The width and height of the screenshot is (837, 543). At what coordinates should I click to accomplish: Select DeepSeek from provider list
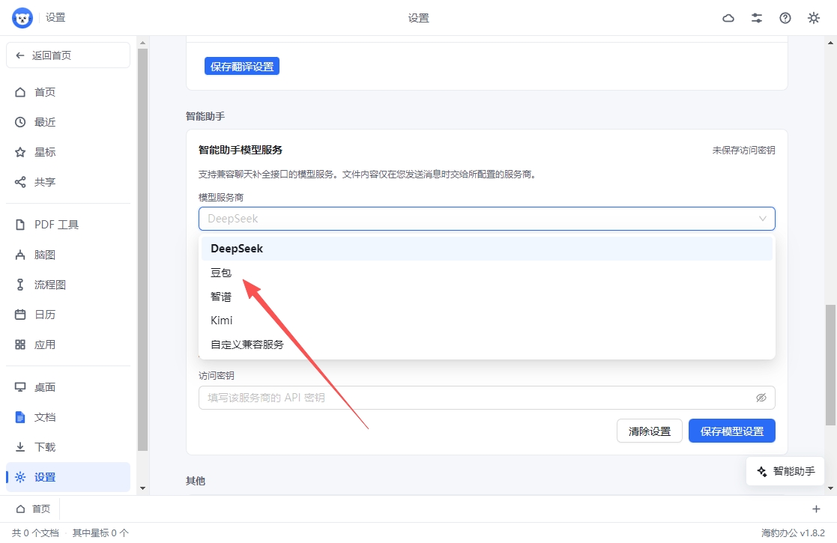487,249
